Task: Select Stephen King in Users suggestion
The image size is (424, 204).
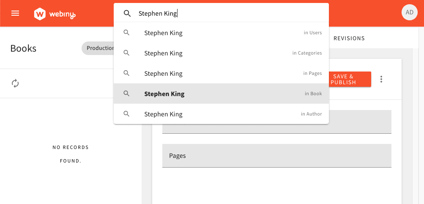Action: tap(163, 33)
